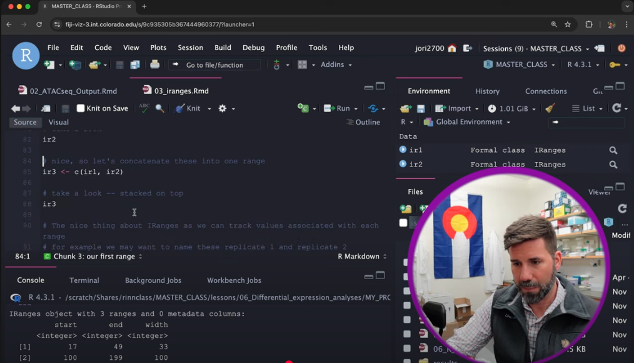The width and height of the screenshot is (634, 363).
Task: Switch editor to Source mode
Action: (25, 122)
